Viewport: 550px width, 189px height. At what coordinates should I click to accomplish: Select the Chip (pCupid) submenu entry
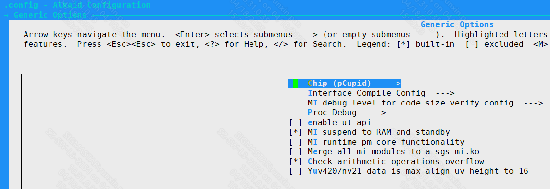tap(345, 84)
